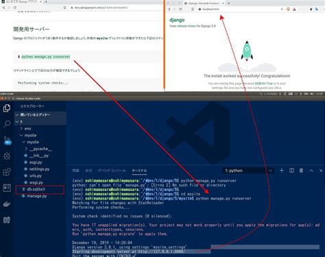Switch to the 問題 (Problems) panel tab
The width and height of the screenshot is (325, 257).
(x=75, y=171)
